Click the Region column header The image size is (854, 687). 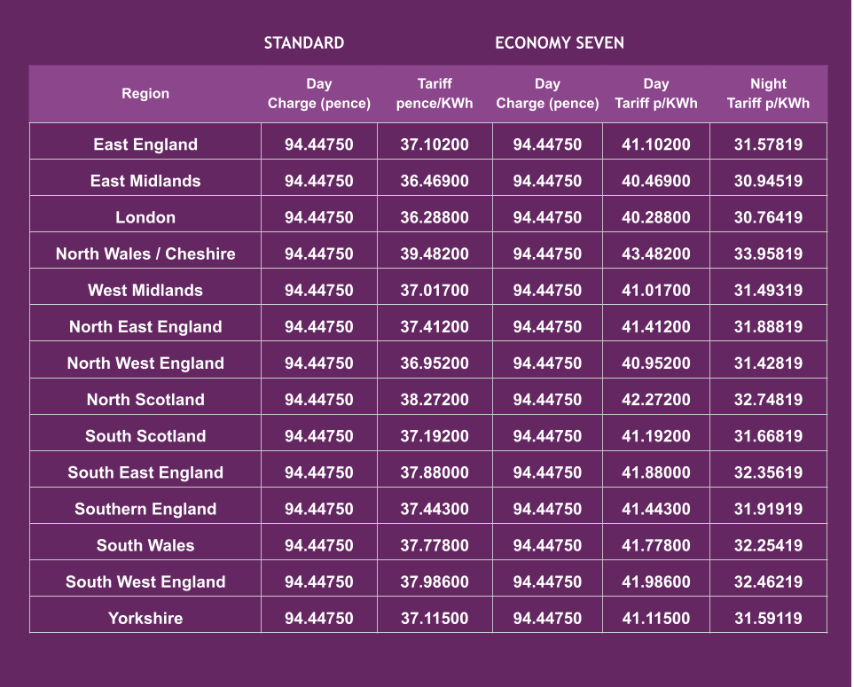pyautogui.click(x=145, y=93)
